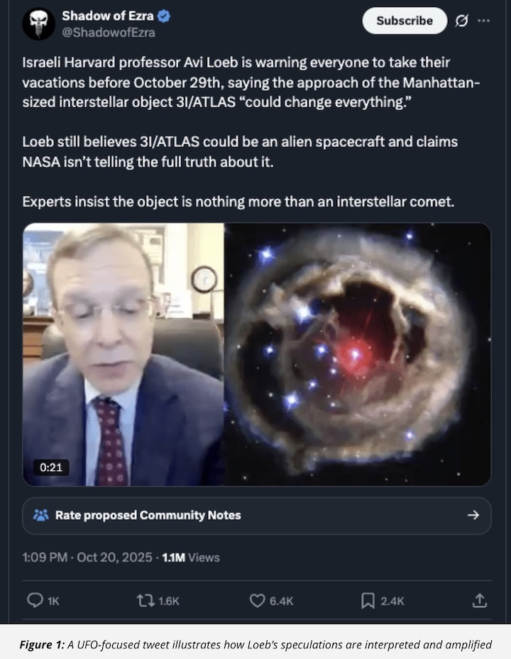Image resolution: width=511 pixels, height=659 pixels.
Task: Play the Avi Loeb video clip
Action: point(123,354)
